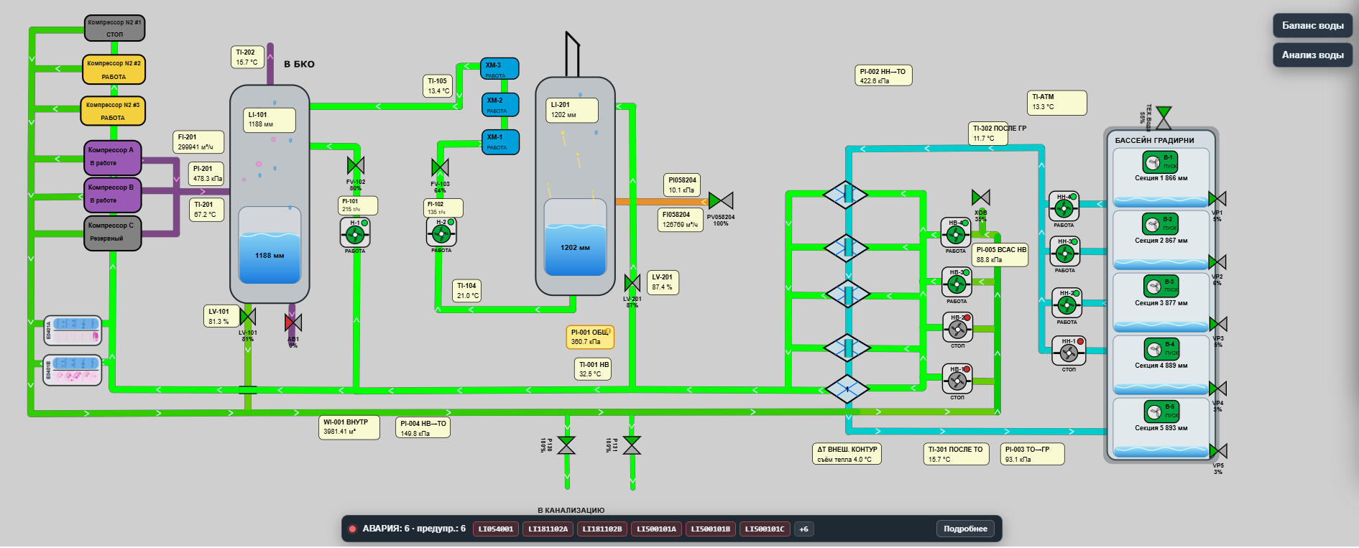Click the HH-1 stopped pump icon
1359x548 pixels.
click(1069, 351)
